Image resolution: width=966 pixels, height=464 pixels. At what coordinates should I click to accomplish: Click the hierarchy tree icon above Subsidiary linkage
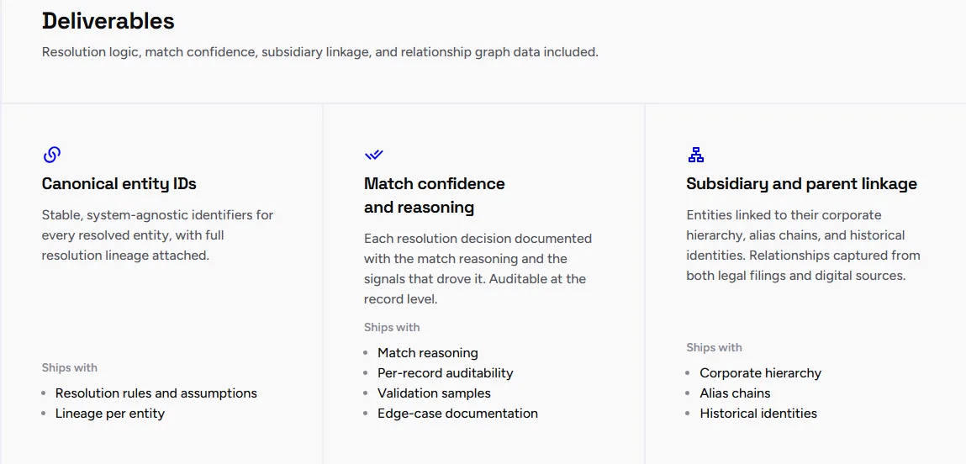(695, 155)
